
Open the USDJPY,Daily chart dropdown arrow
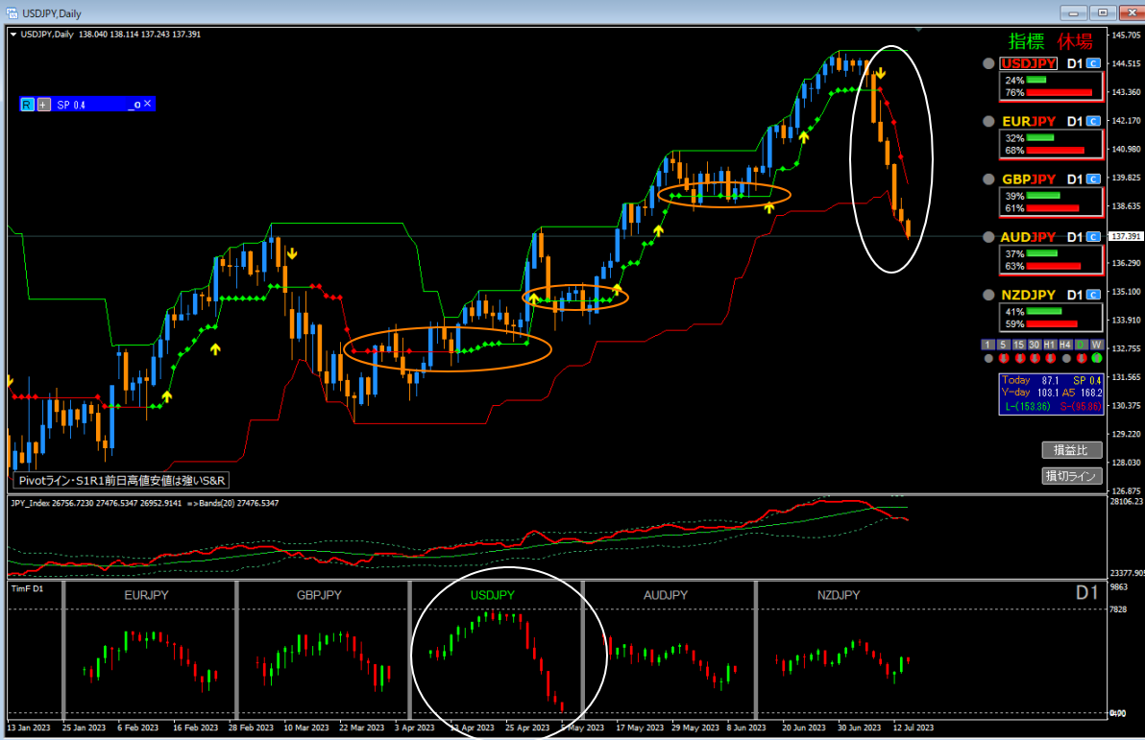pyautogui.click(x=13, y=35)
